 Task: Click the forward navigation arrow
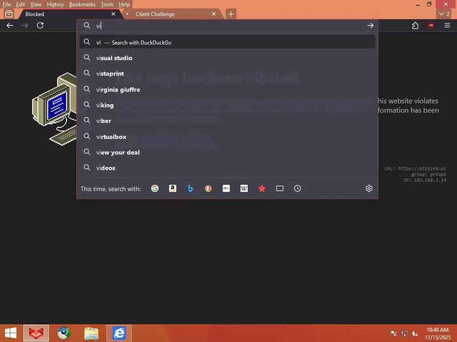click(x=25, y=25)
